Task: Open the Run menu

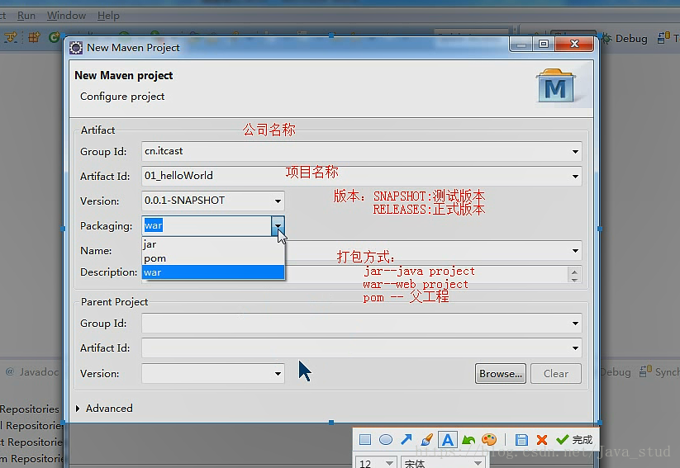Action: 26,16
